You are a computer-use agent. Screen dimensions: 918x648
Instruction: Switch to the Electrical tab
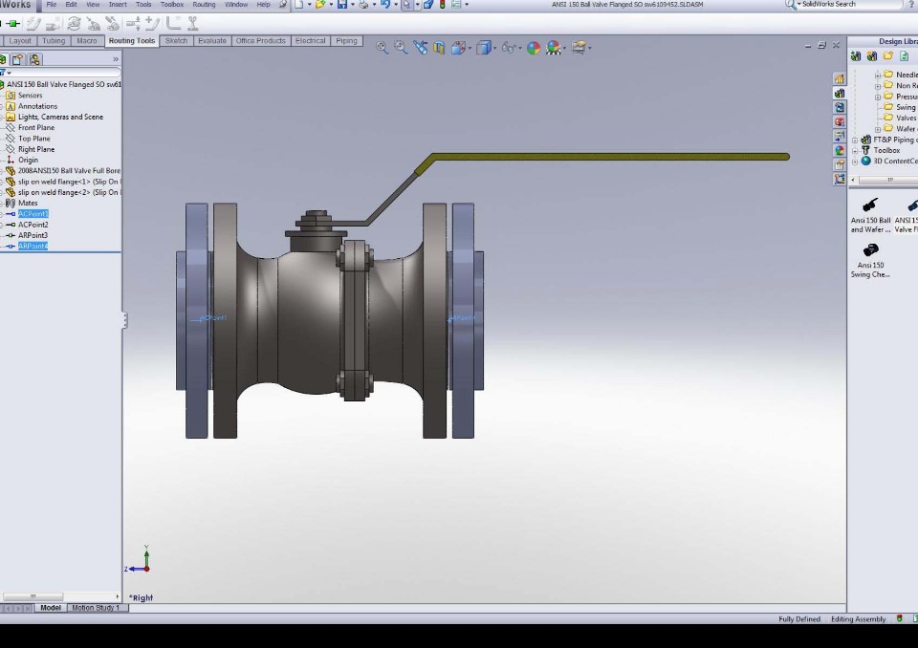pyautogui.click(x=310, y=41)
